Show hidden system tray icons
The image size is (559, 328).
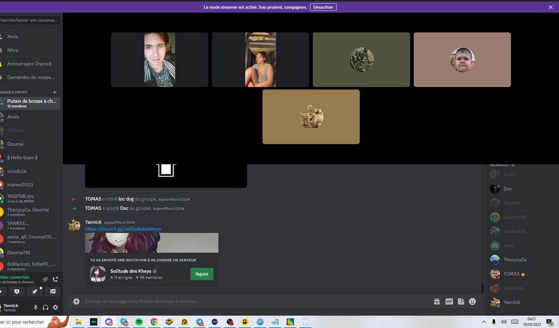(x=484, y=322)
